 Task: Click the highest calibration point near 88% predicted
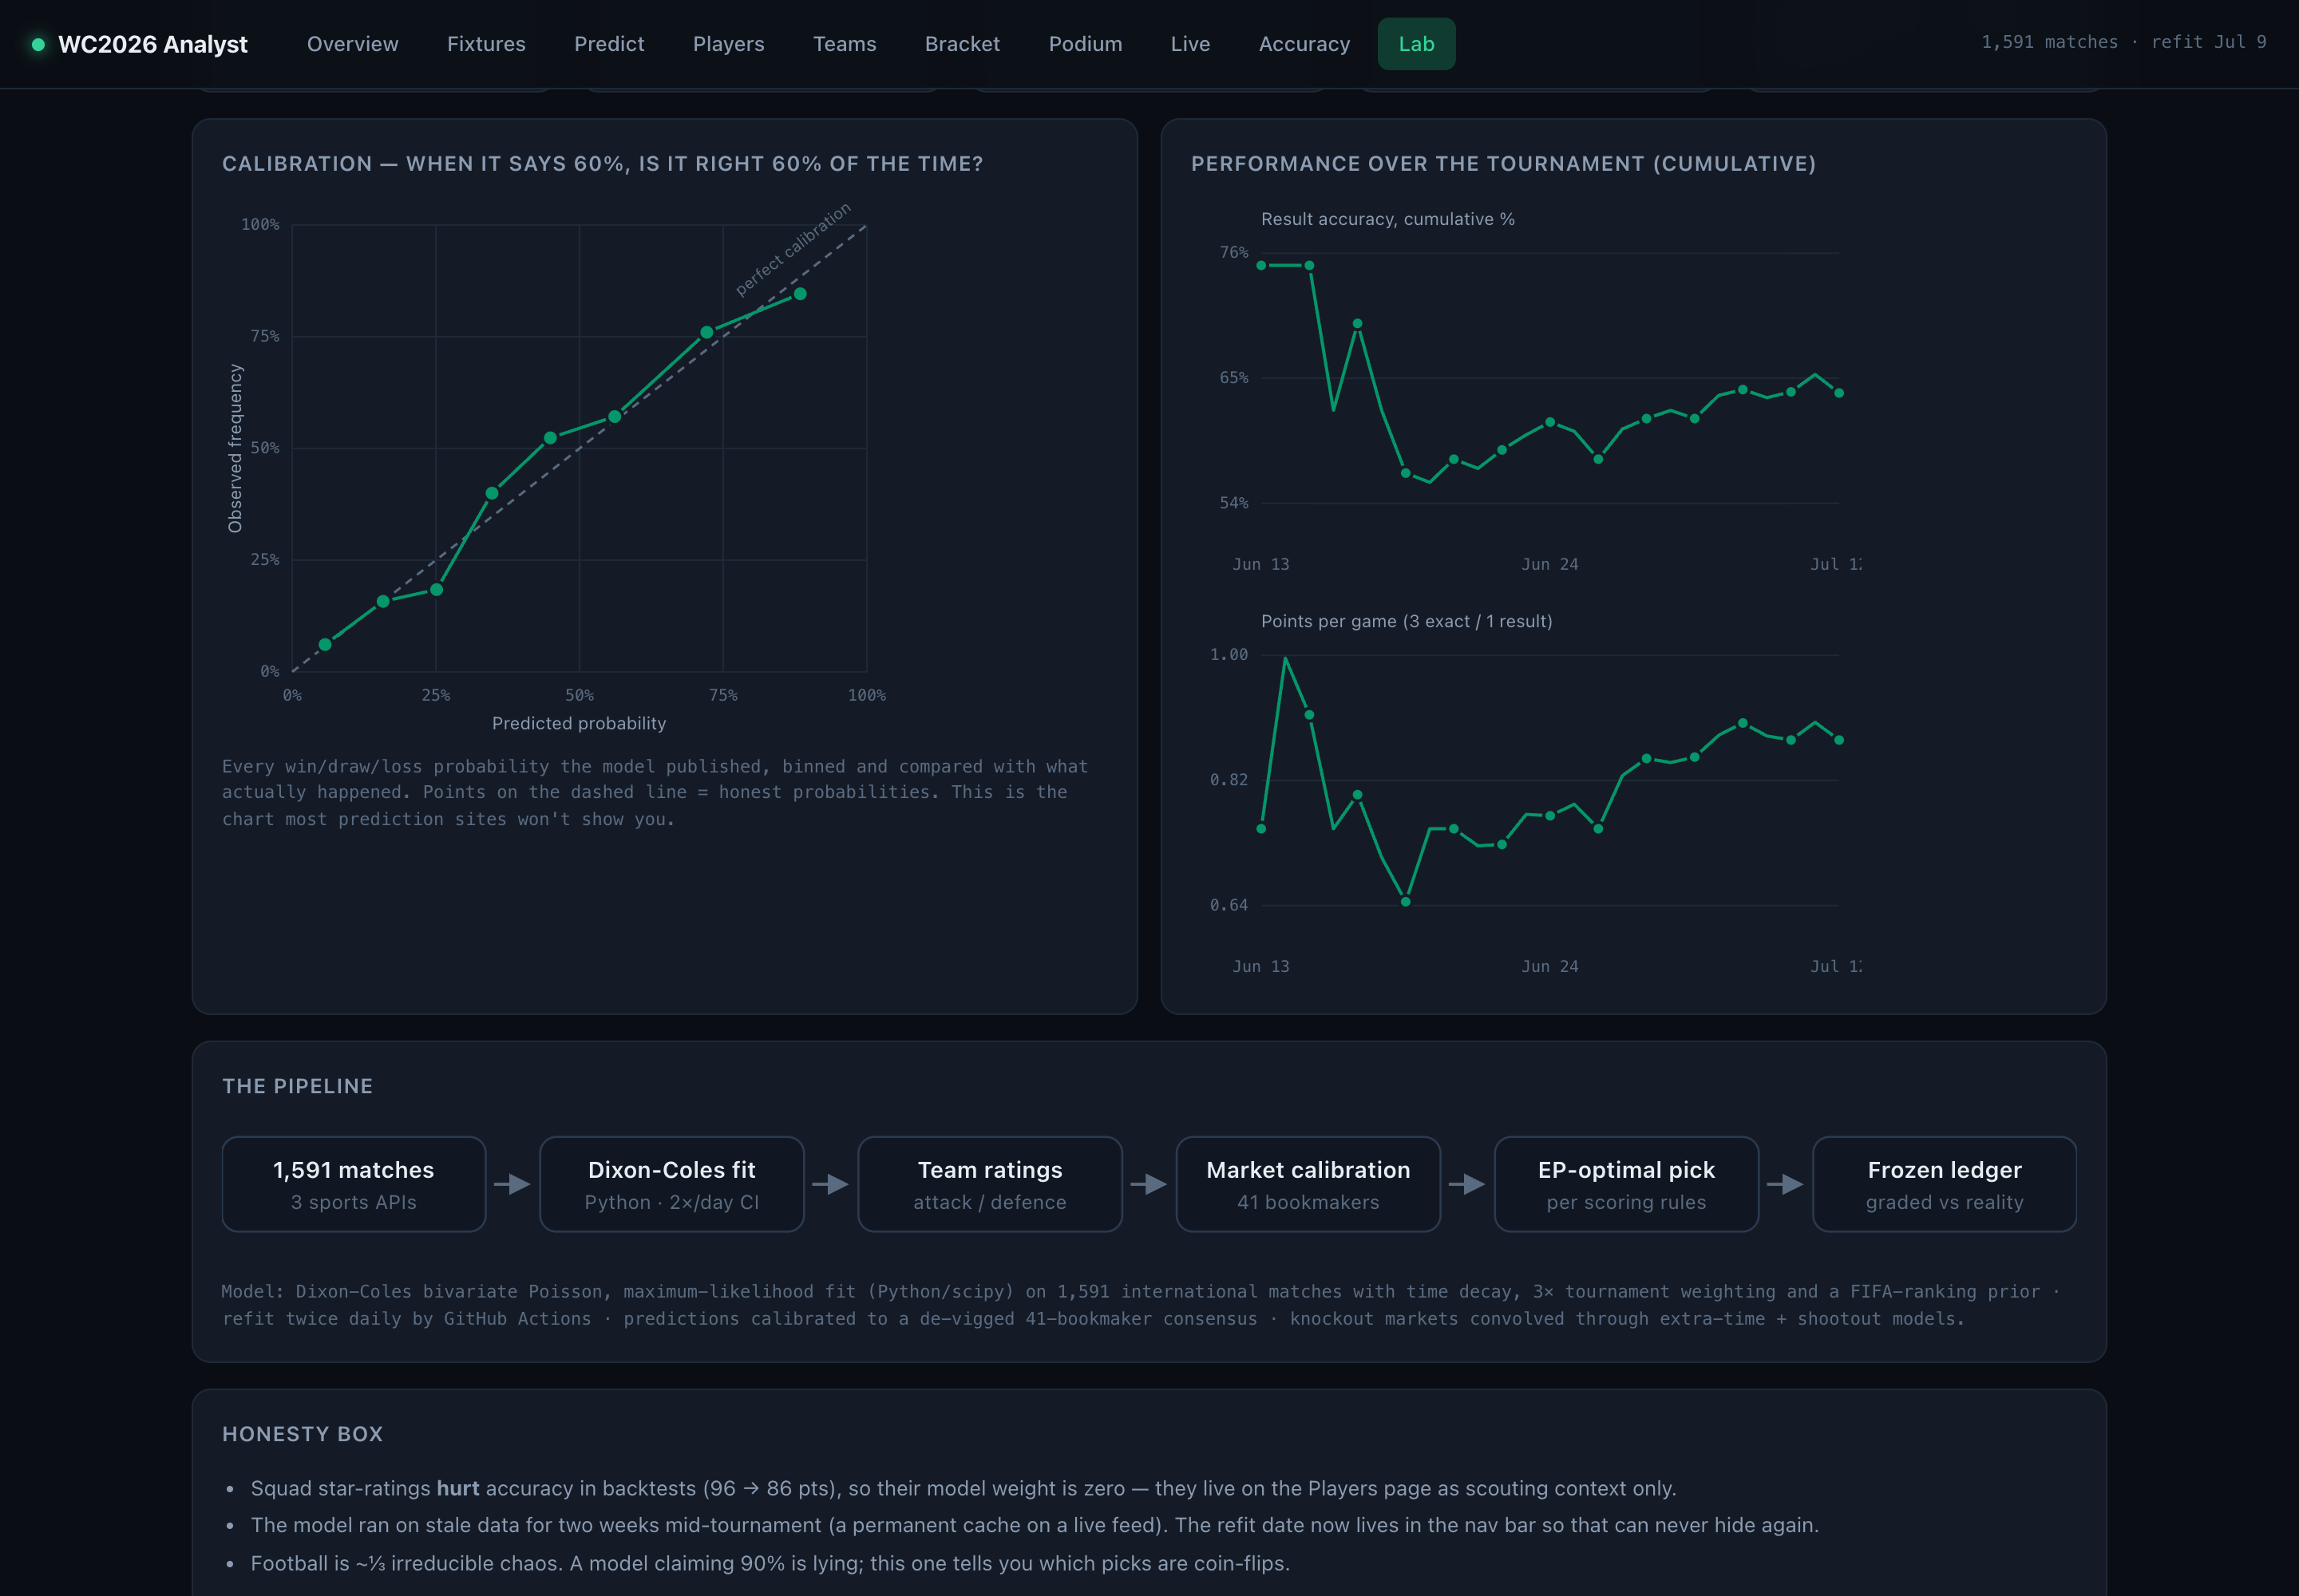(x=801, y=294)
